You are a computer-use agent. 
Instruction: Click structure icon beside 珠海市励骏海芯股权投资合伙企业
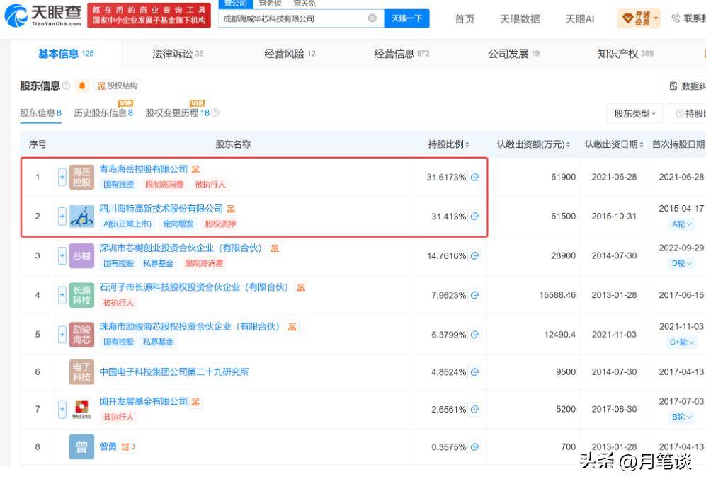pyautogui.click(x=292, y=327)
